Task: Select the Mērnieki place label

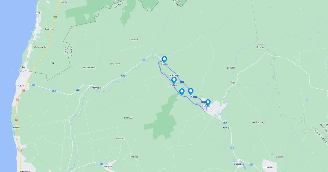Action: point(96,88)
